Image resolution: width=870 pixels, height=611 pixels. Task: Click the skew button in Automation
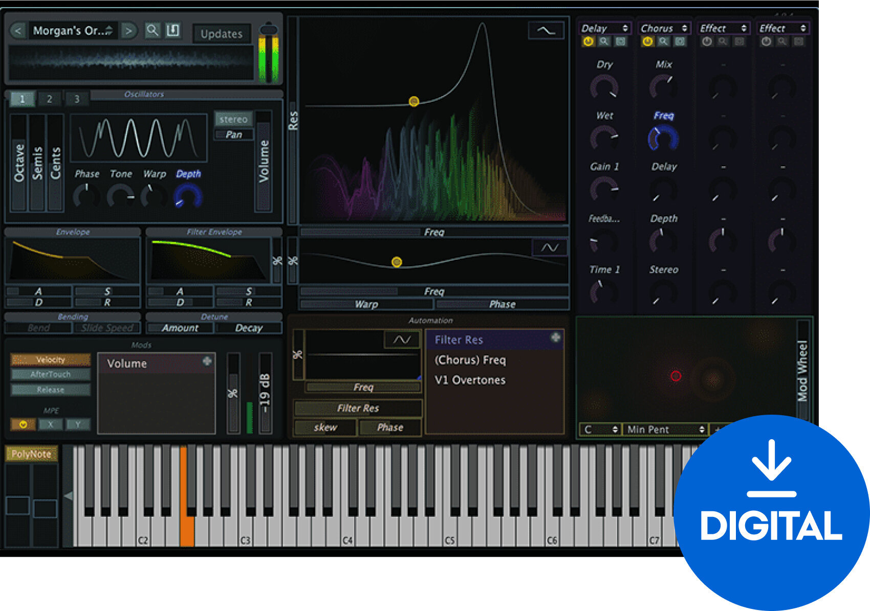tap(325, 427)
